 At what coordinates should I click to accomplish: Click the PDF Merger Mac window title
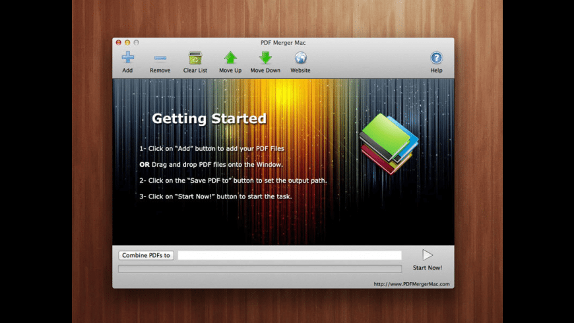(283, 43)
